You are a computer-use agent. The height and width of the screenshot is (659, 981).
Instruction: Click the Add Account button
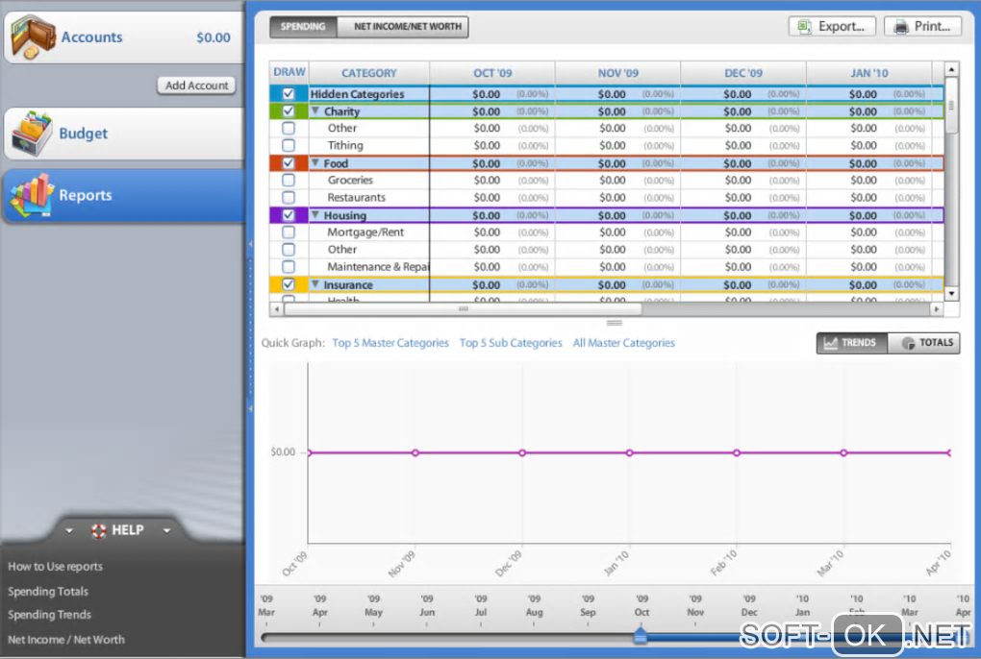(196, 85)
